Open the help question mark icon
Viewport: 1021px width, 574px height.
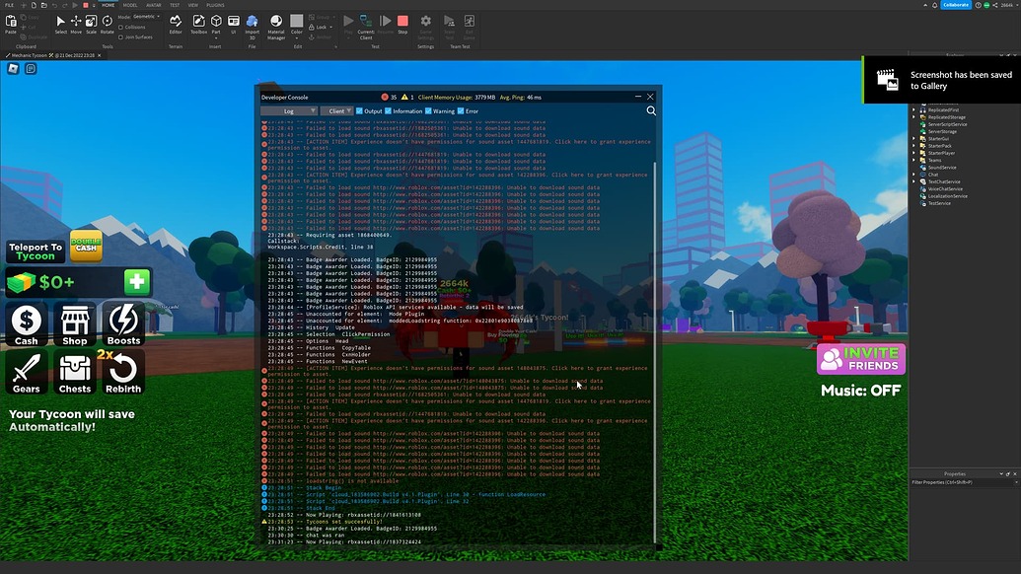[978, 5]
